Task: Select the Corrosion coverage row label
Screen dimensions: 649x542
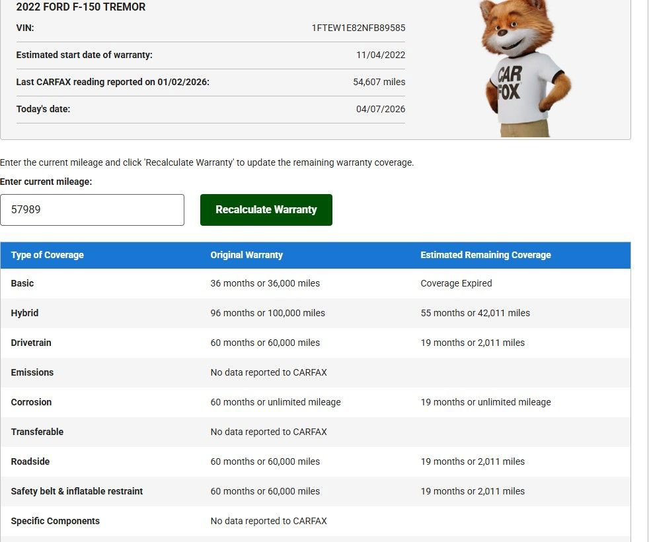Action: [31, 402]
